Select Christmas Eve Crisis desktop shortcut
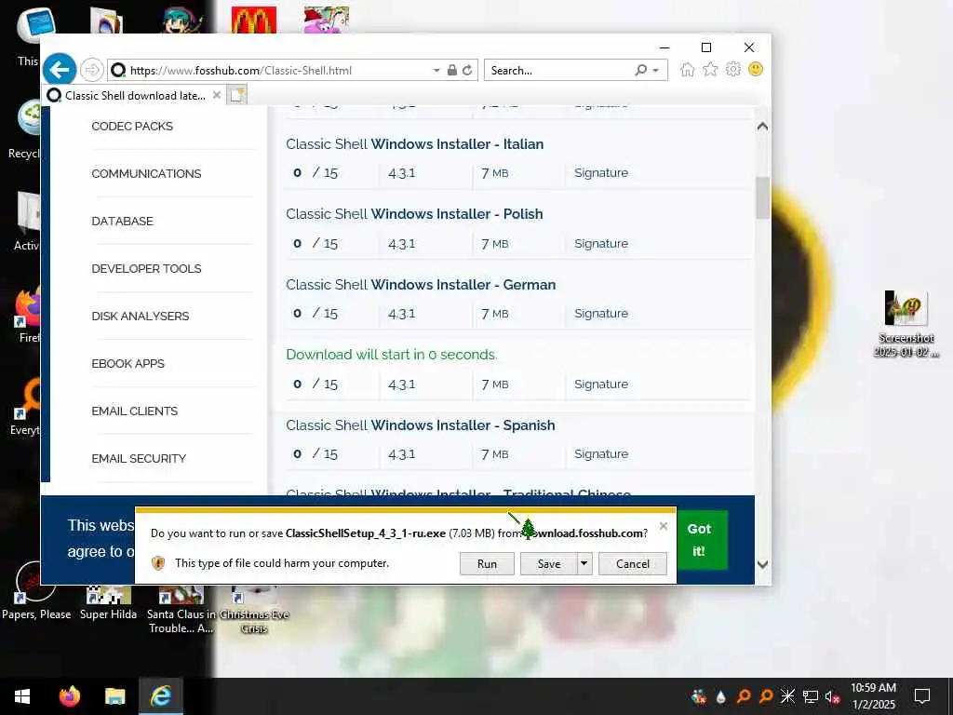Screen dimensions: 953x715 pyautogui.click(x=254, y=610)
